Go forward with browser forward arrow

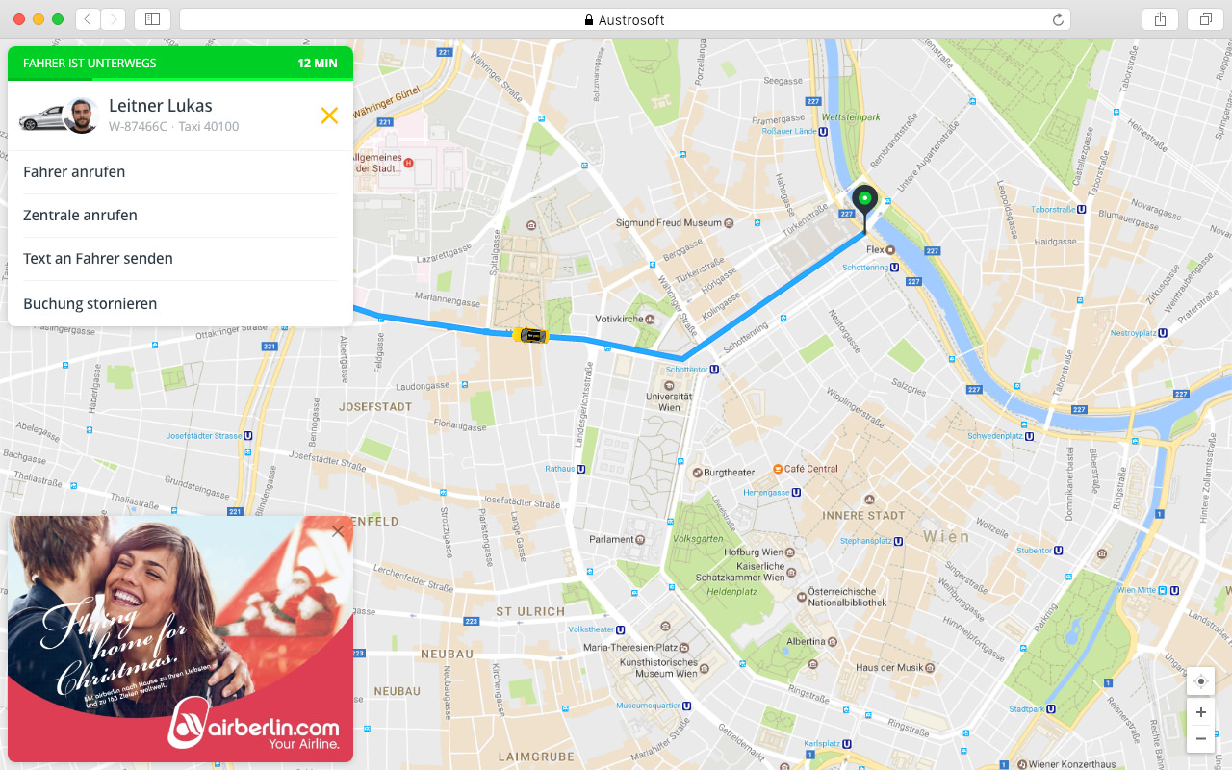(114, 19)
